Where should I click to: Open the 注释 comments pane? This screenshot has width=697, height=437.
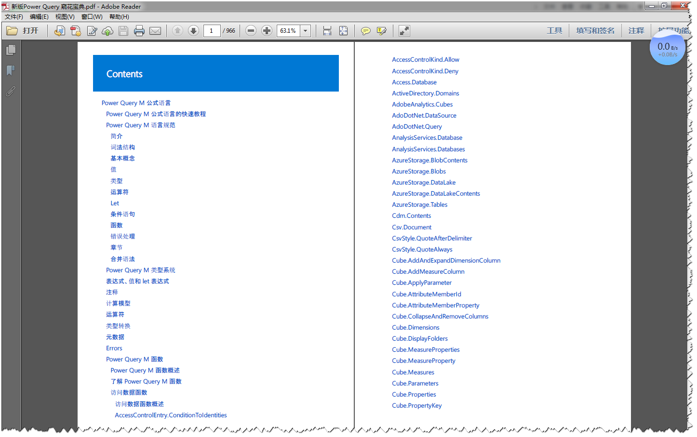[636, 31]
